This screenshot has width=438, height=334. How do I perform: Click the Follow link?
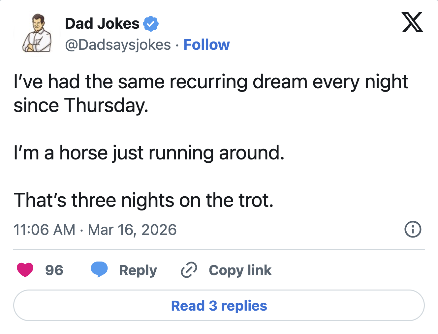[x=206, y=44]
